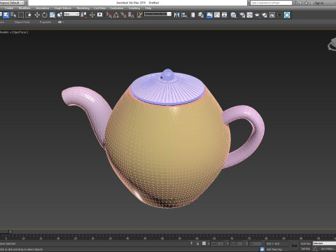Open the Civil View menu
Image resolution: width=336 pixels, height=252 pixels.
tap(99, 8)
